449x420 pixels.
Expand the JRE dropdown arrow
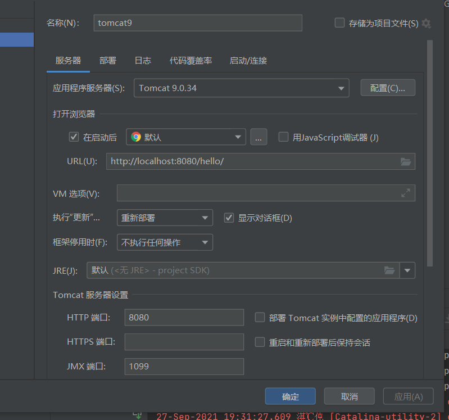(407, 270)
